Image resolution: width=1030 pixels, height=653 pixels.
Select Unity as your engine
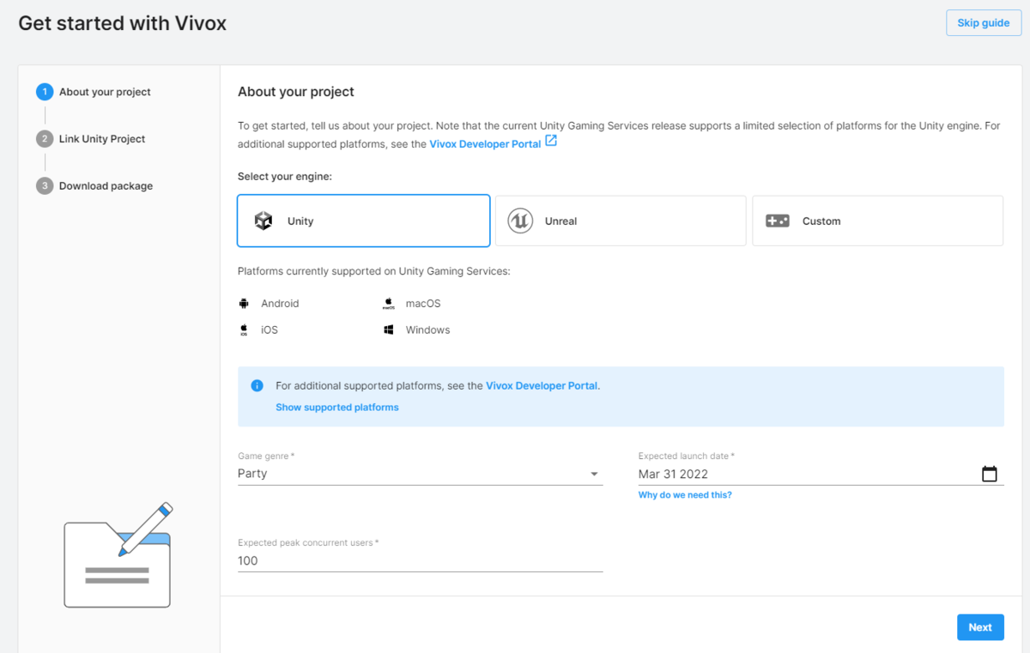click(364, 221)
